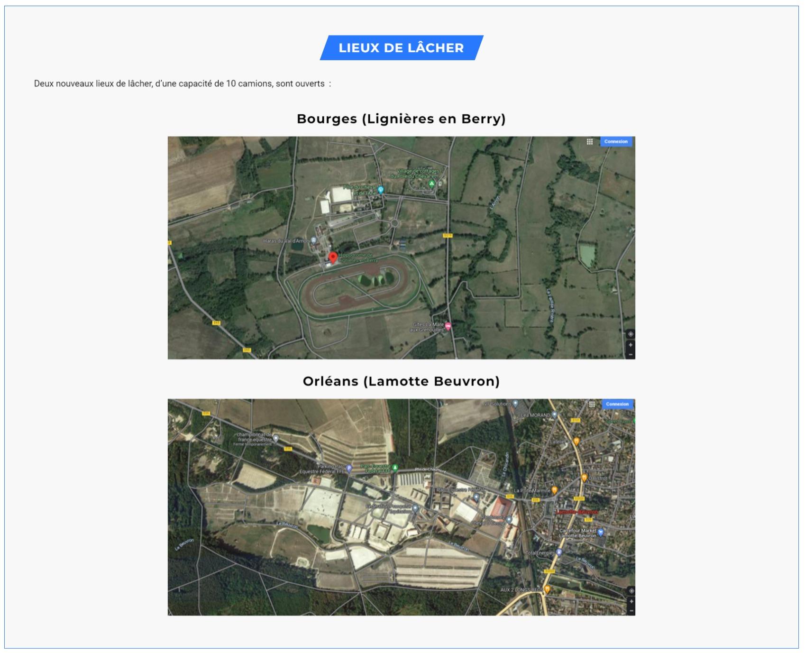
Task: Select Carrefour Market Lamotte-Beuvron shop marker
Action: (x=601, y=532)
